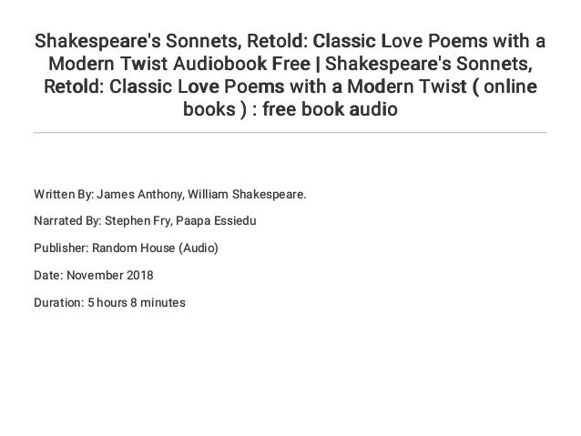Viewport: 581px width, 436px height.
Task: Click the "Written By:" label
Action: point(64,194)
